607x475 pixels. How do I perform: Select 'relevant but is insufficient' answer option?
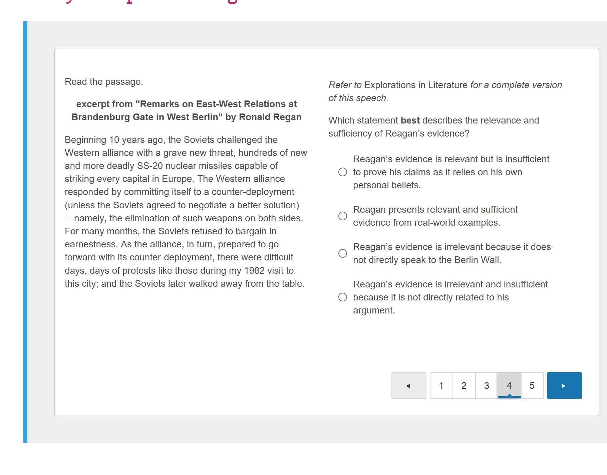[x=343, y=172]
